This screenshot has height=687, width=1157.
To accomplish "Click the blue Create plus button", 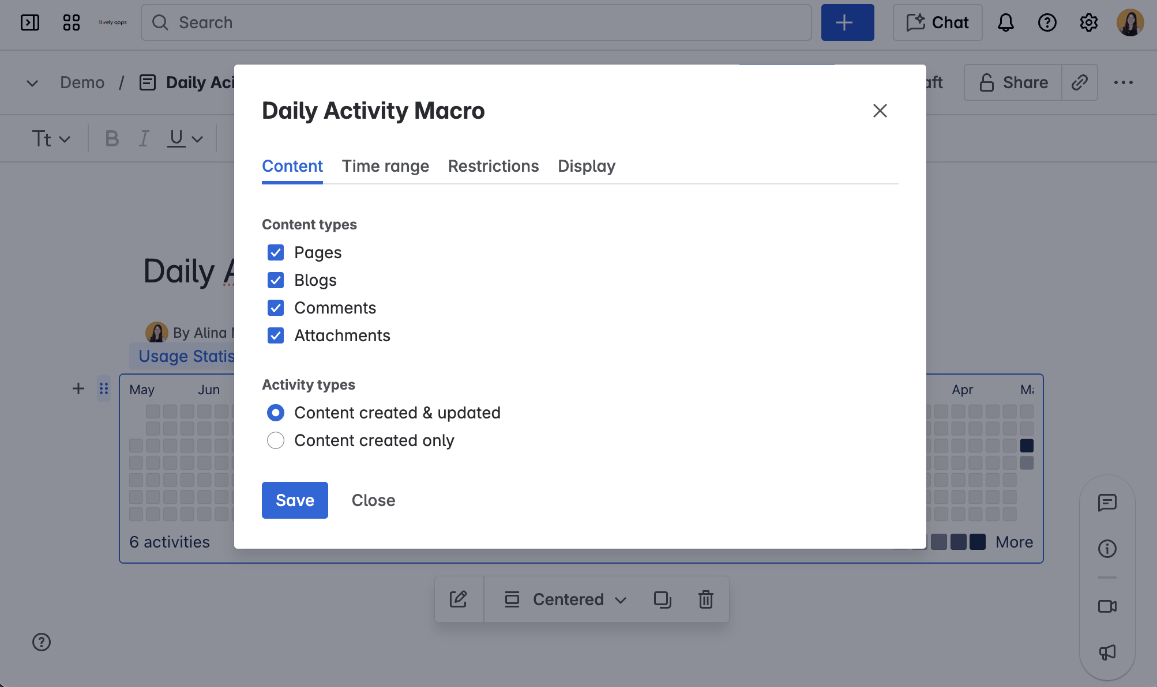I will coord(847,22).
